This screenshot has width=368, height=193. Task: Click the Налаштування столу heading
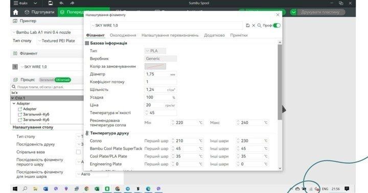pos(33,127)
